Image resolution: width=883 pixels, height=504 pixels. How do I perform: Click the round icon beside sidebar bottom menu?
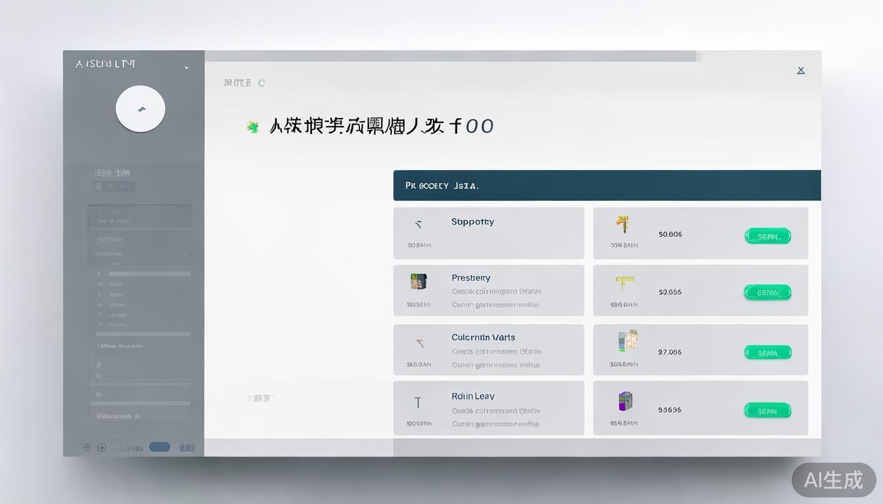(x=102, y=448)
